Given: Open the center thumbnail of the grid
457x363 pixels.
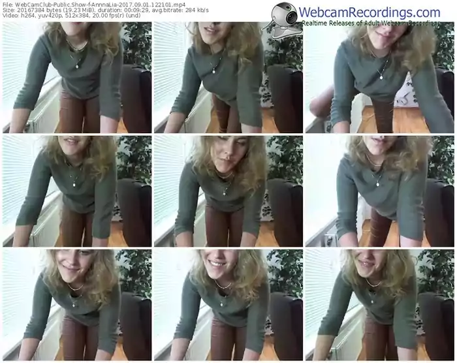Looking at the screenshot, I should (228, 191).
